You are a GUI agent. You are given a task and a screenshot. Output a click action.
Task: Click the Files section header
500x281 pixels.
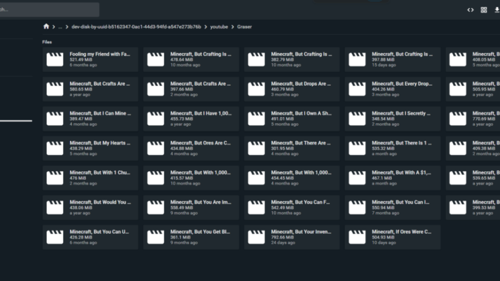coord(47,42)
